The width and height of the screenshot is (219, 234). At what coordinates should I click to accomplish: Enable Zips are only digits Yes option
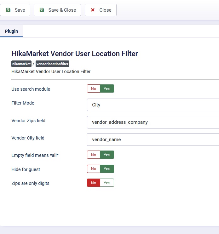[x=107, y=183]
